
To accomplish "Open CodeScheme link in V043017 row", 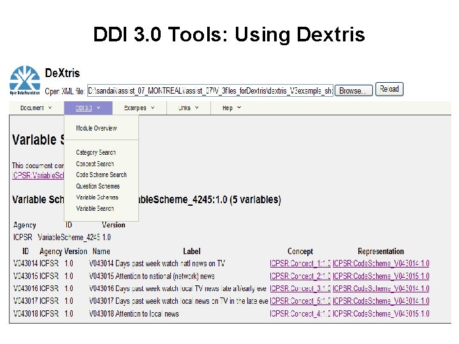I will point(381,301).
